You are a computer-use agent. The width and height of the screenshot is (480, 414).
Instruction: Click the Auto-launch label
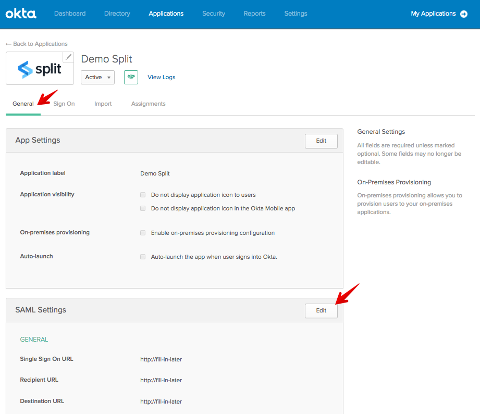[36, 256]
